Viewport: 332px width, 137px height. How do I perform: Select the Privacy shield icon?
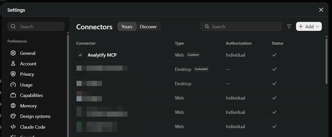(13, 74)
